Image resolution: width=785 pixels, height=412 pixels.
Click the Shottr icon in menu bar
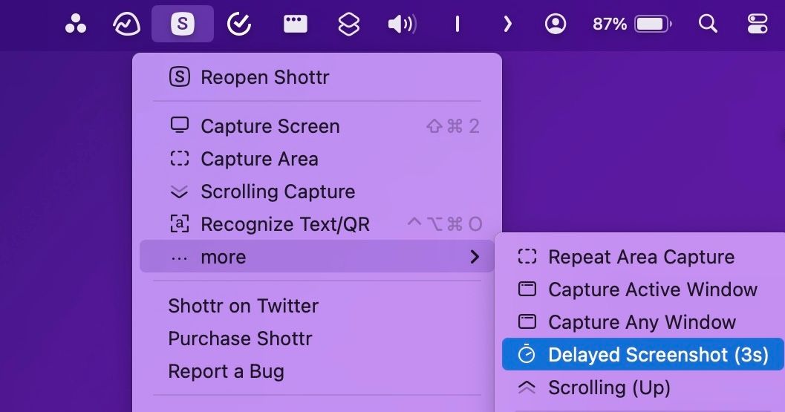click(x=183, y=24)
